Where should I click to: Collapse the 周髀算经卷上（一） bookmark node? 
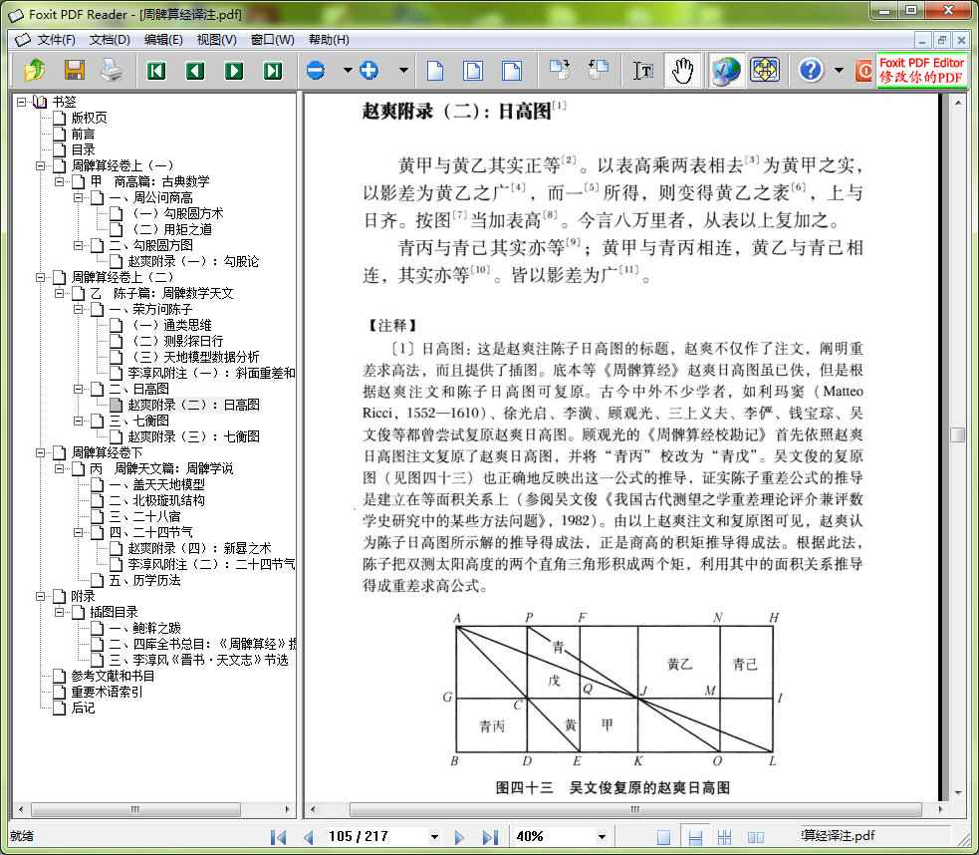[41, 165]
